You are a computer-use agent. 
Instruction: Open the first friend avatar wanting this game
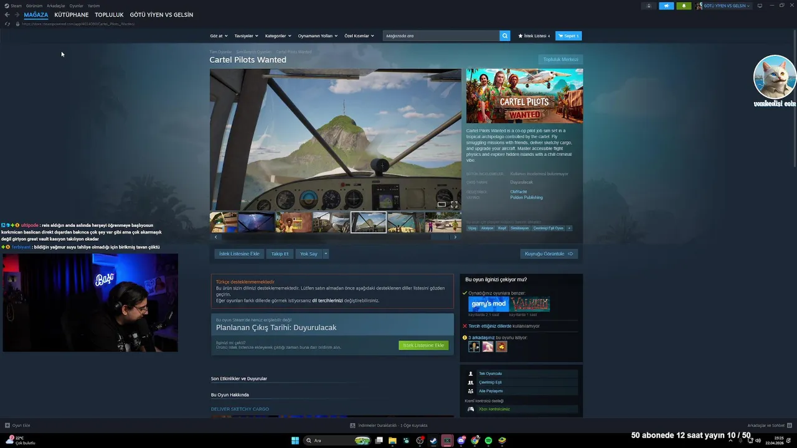474,347
